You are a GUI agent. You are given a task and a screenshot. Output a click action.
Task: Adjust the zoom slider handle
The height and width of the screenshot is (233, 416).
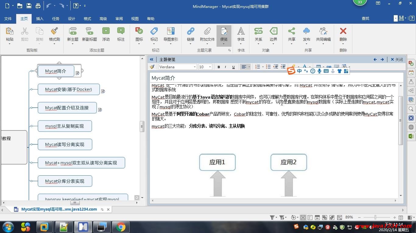click(x=375, y=218)
